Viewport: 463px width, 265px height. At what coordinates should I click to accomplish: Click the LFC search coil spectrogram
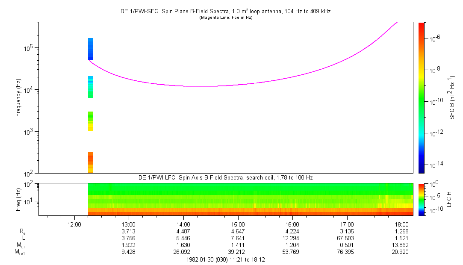[x=250, y=199]
